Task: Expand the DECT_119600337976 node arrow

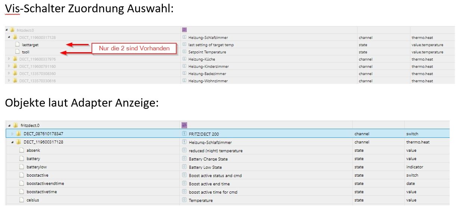Action: (x=9, y=59)
